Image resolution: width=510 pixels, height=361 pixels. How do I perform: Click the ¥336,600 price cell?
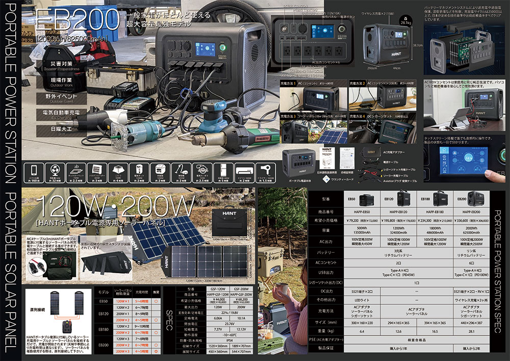(471, 221)
